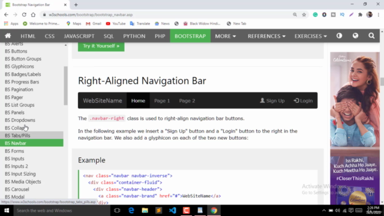Expand the REFERENCES dropdown
384x216 pixels.
[266, 36]
